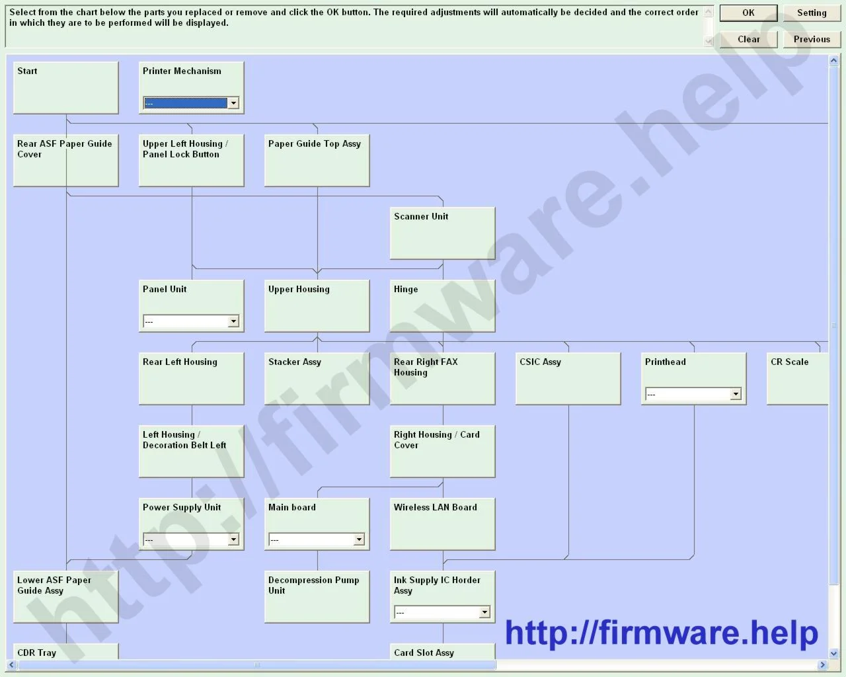Select the Rear ASF Paper Guide Cover box
The image size is (846, 677).
pos(65,161)
